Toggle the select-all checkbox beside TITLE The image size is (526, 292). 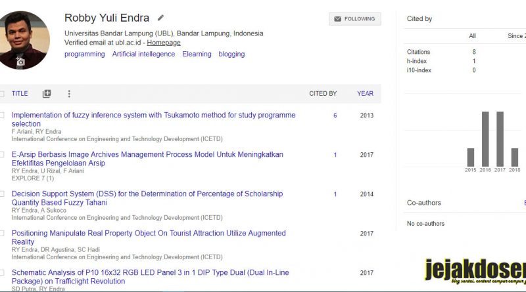pos(2,94)
